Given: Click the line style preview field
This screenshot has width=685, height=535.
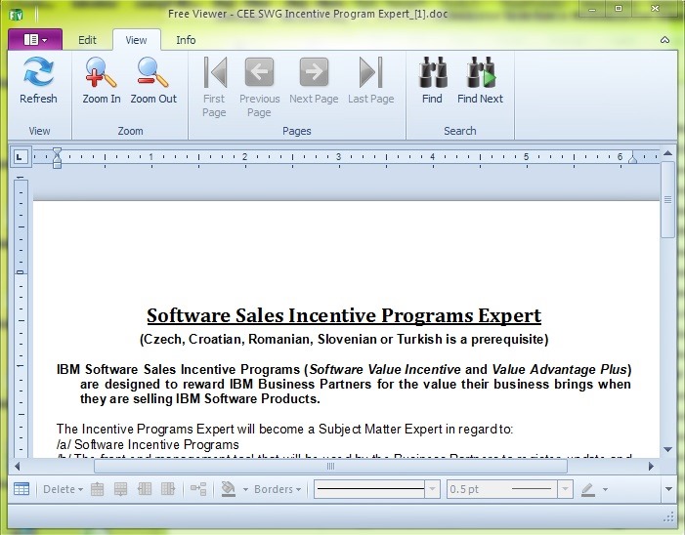Looking at the screenshot, I should tap(369, 489).
